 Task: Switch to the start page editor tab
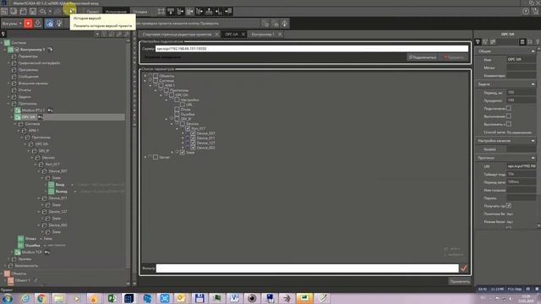(177, 34)
